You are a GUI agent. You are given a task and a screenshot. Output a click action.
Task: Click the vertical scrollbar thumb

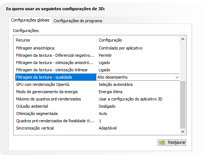(183, 105)
